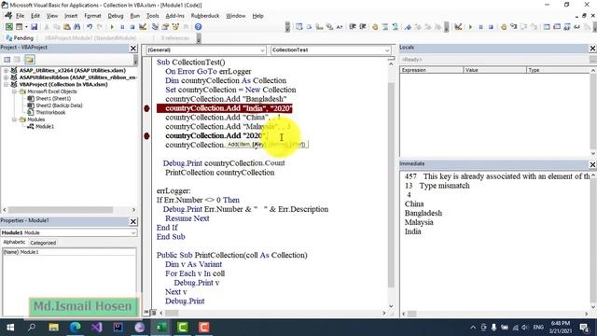Click Procedure View button at code pane bottom

point(146,313)
